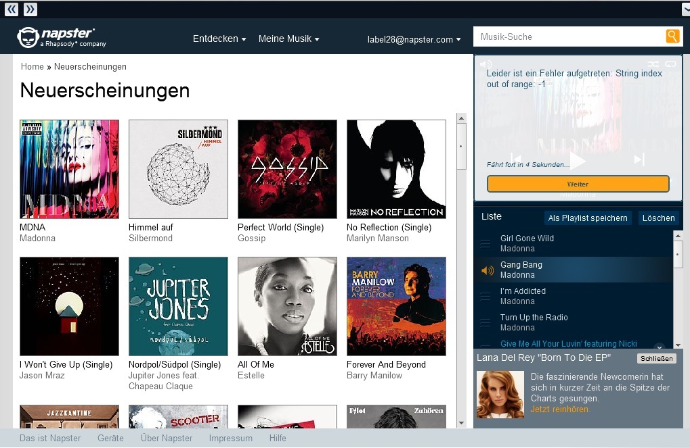Screen dimensions: 690x448
Task: Click the Napster logo
Action: point(62,37)
